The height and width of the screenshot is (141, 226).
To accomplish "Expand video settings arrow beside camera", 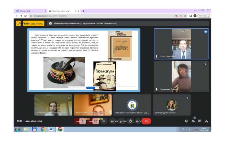I will pos(90,121).
